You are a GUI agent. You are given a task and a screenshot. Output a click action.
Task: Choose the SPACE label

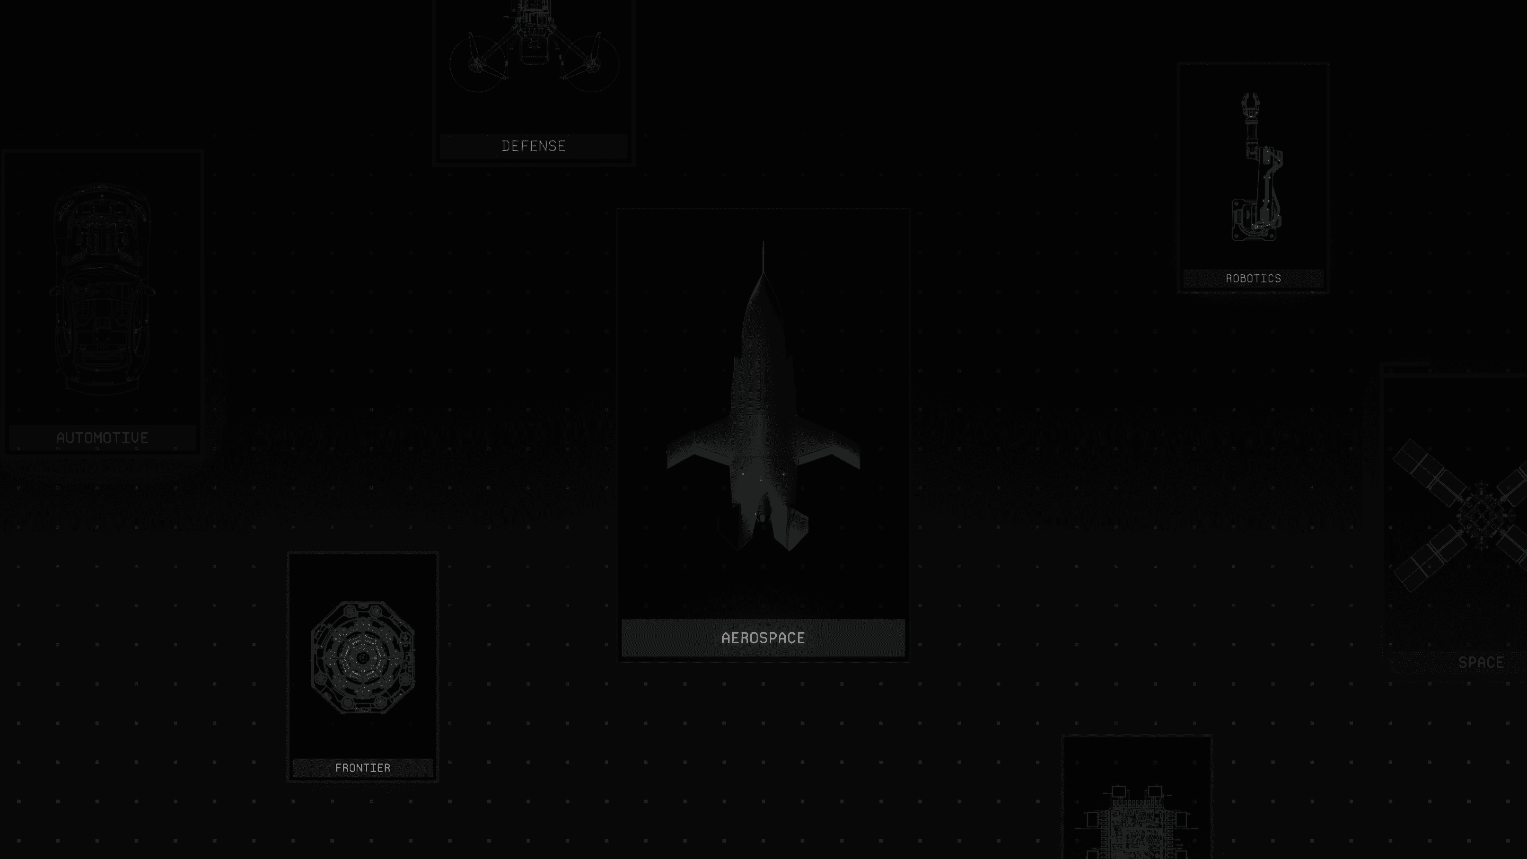pos(1481,662)
